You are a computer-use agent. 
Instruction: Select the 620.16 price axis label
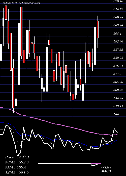coord(118,1)
